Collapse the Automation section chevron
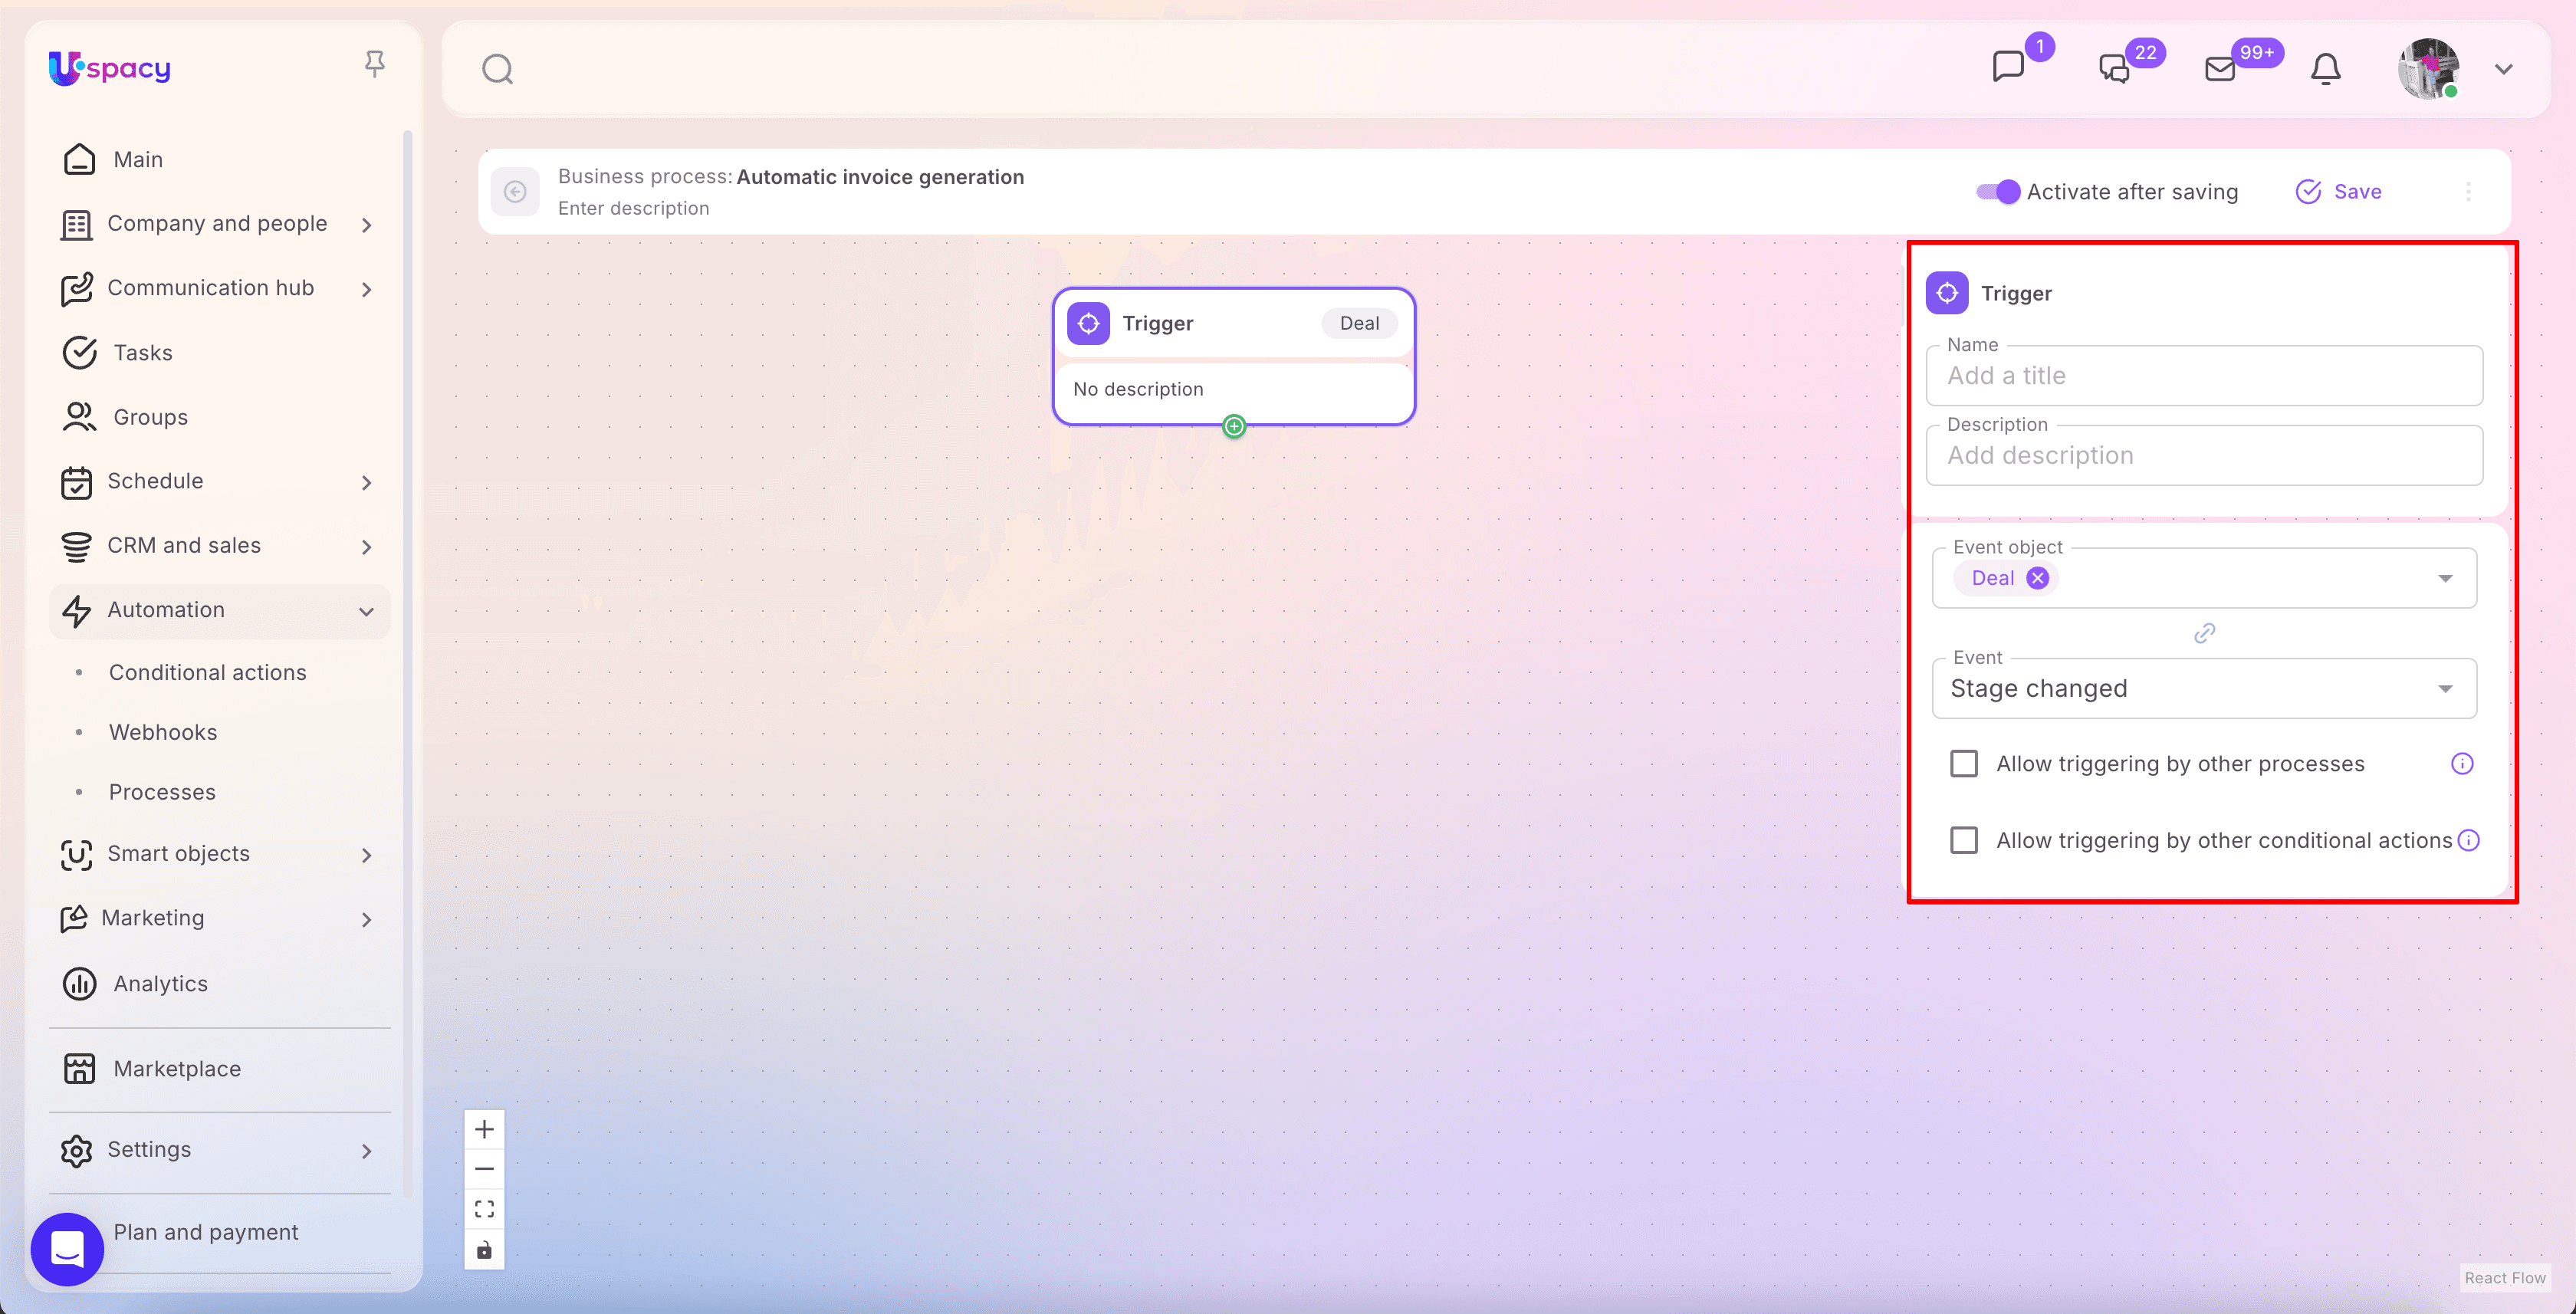 (367, 611)
